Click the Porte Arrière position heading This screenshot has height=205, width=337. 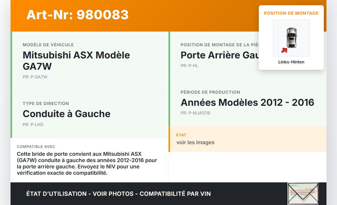pos(219,55)
